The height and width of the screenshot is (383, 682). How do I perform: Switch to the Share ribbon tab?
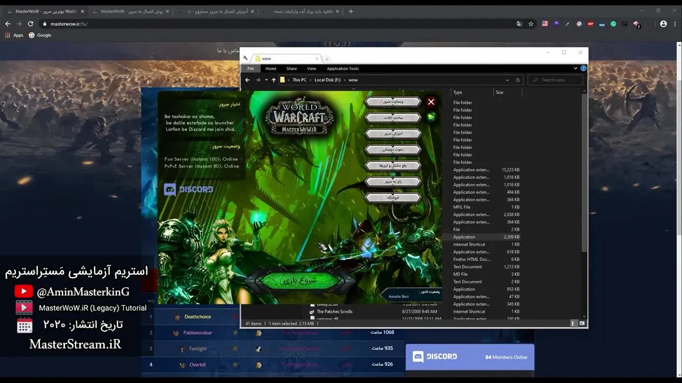291,69
